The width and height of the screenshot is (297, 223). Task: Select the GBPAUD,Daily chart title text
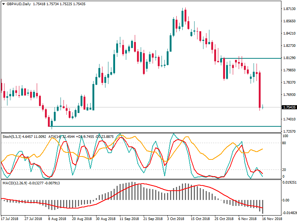(19, 4)
